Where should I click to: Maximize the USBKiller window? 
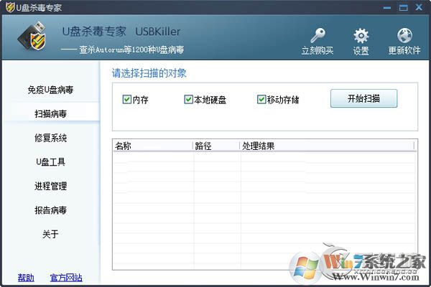point(403,8)
